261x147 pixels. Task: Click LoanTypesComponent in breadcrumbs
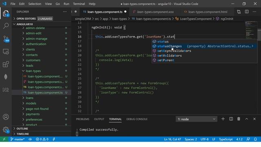point(196,19)
